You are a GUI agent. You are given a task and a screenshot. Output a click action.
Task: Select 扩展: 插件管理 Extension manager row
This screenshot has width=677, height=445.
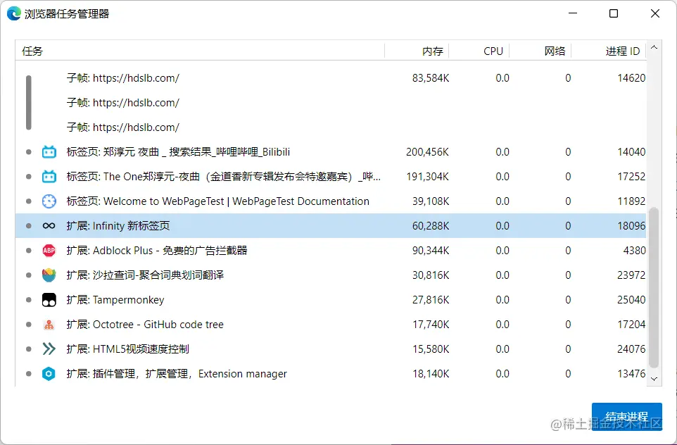(x=331, y=374)
